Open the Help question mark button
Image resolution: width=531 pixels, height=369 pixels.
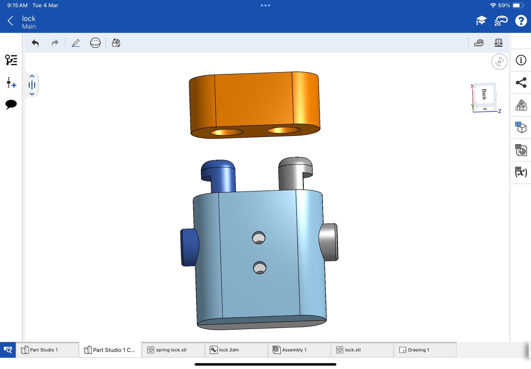click(x=521, y=21)
